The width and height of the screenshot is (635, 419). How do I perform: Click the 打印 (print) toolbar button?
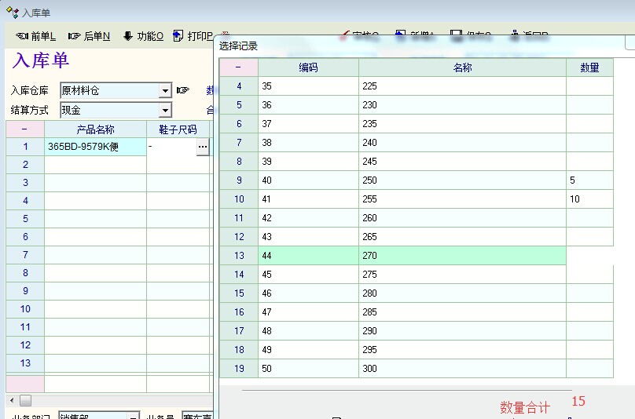coord(192,36)
